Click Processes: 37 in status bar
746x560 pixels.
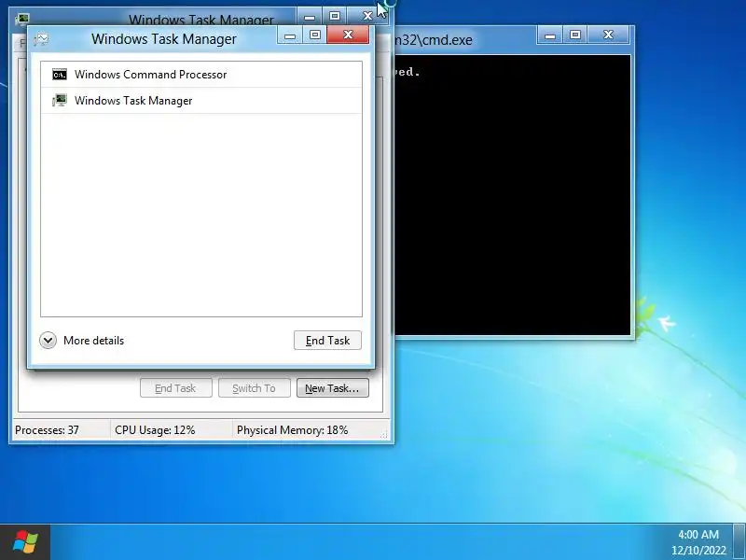click(x=48, y=430)
